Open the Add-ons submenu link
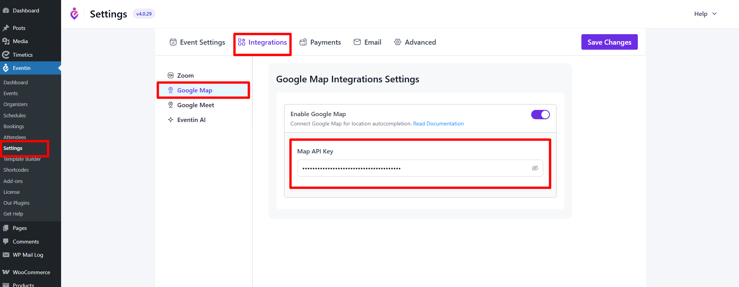The height and width of the screenshot is (287, 739). [x=13, y=181]
